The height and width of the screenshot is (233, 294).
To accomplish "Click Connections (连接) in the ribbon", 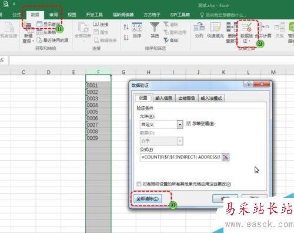I will pyautogui.click(x=101, y=24).
